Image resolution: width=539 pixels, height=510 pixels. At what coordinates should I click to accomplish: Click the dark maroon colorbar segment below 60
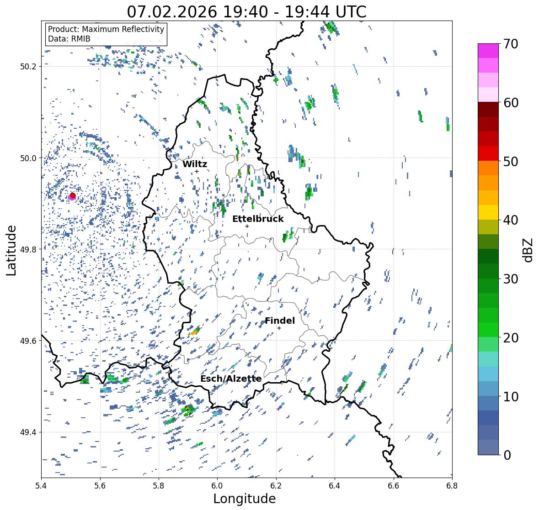point(488,110)
